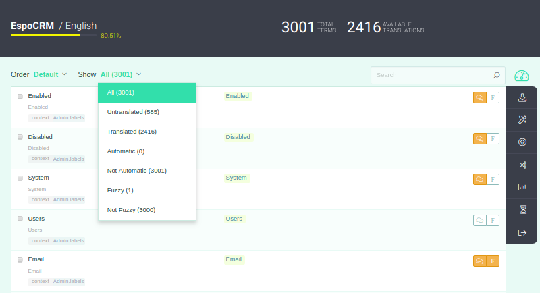Select All (3001) filter option
The image size is (540, 293).
pyautogui.click(x=147, y=92)
